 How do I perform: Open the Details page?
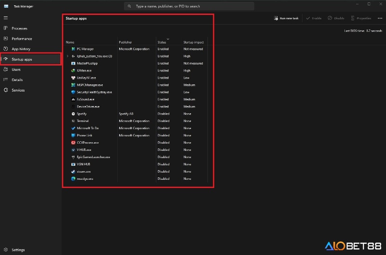click(x=17, y=80)
